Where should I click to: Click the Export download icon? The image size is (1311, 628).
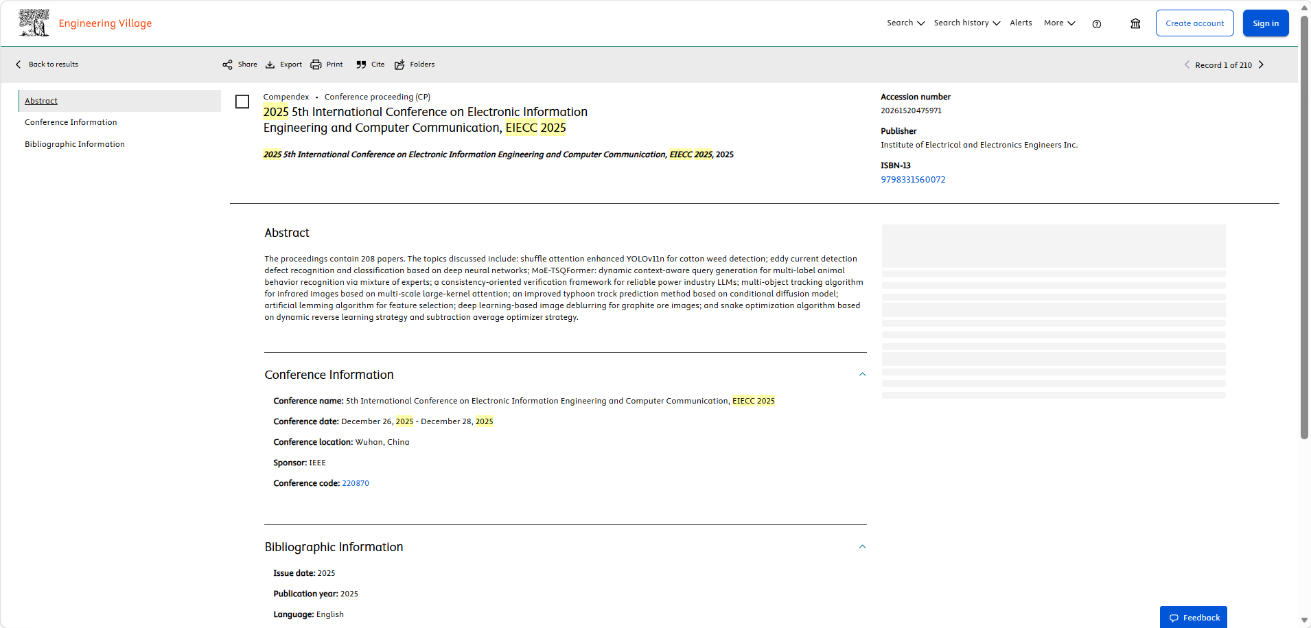coord(270,65)
